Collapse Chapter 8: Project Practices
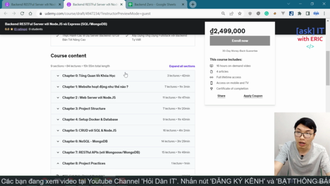Image resolution: width=330 pixels, height=186 pixels. point(123,163)
